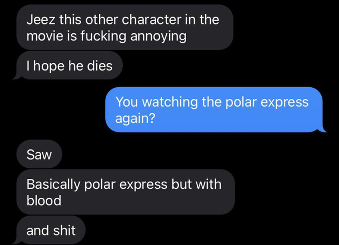Image resolution: width=339 pixels, height=245 pixels.
Task: Select the 'Jeez this other character' message bubble
Action: click(124, 27)
